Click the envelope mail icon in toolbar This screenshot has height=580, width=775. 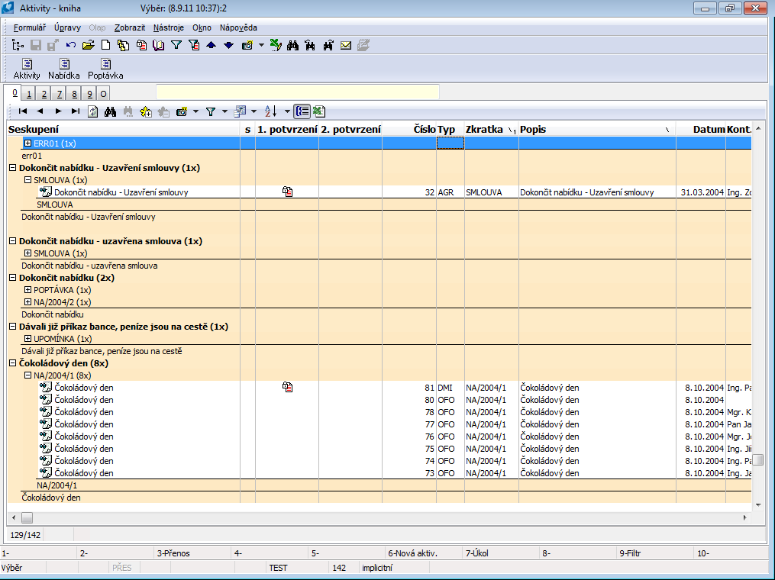tap(346, 46)
